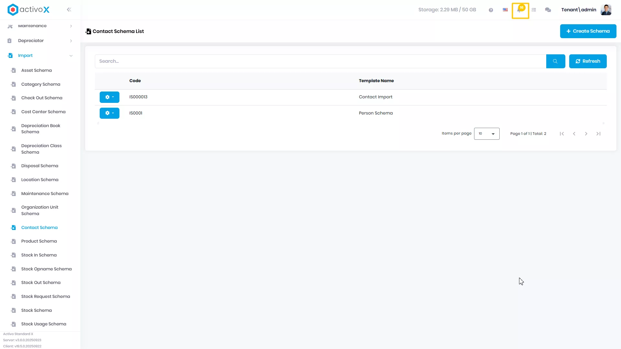The width and height of the screenshot is (621, 349).
Task: Click the Create Schema button
Action: click(x=588, y=31)
